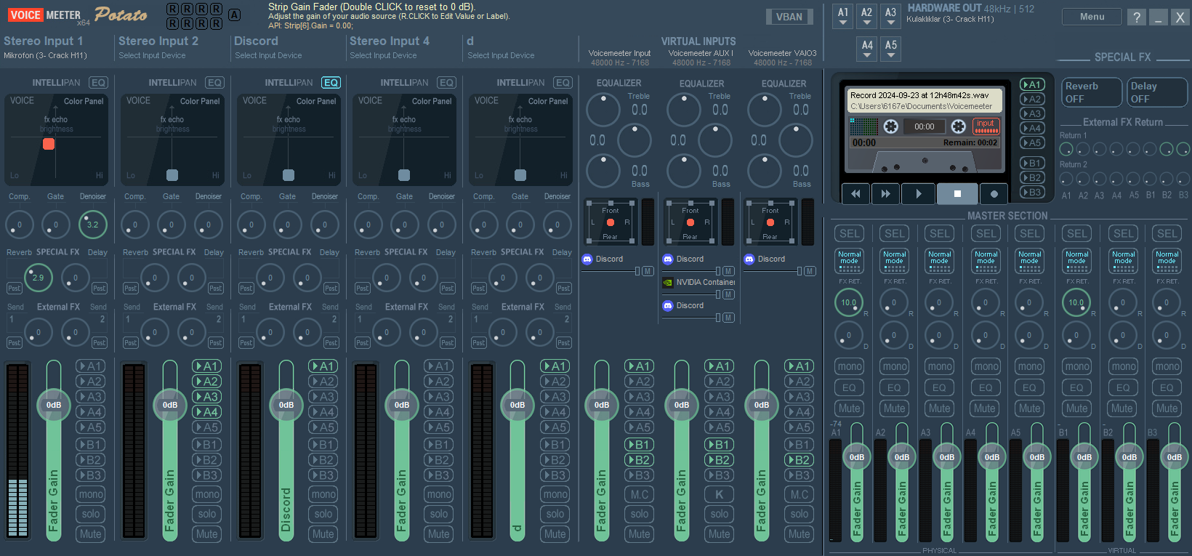
Task: Mute the B2 master bus
Action: point(1122,408)
